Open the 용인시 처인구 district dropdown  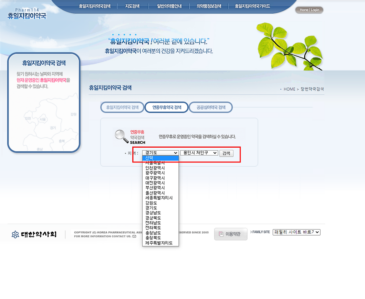199,153
